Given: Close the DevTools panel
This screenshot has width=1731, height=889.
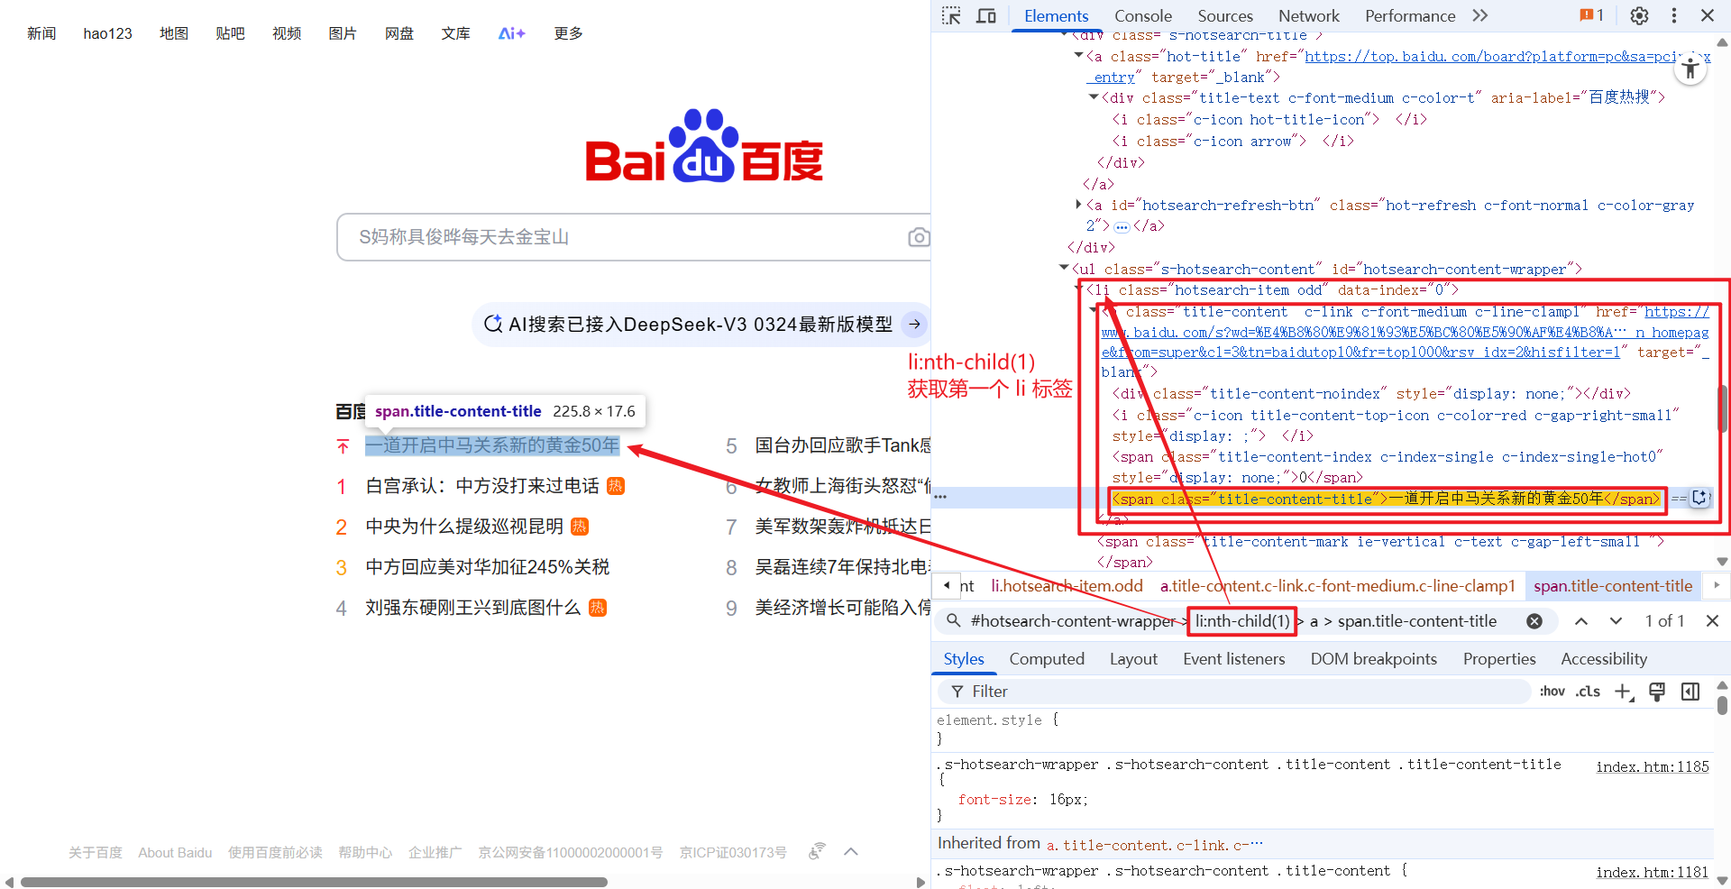Looking at the screenshot, I should click(1708, 16).
